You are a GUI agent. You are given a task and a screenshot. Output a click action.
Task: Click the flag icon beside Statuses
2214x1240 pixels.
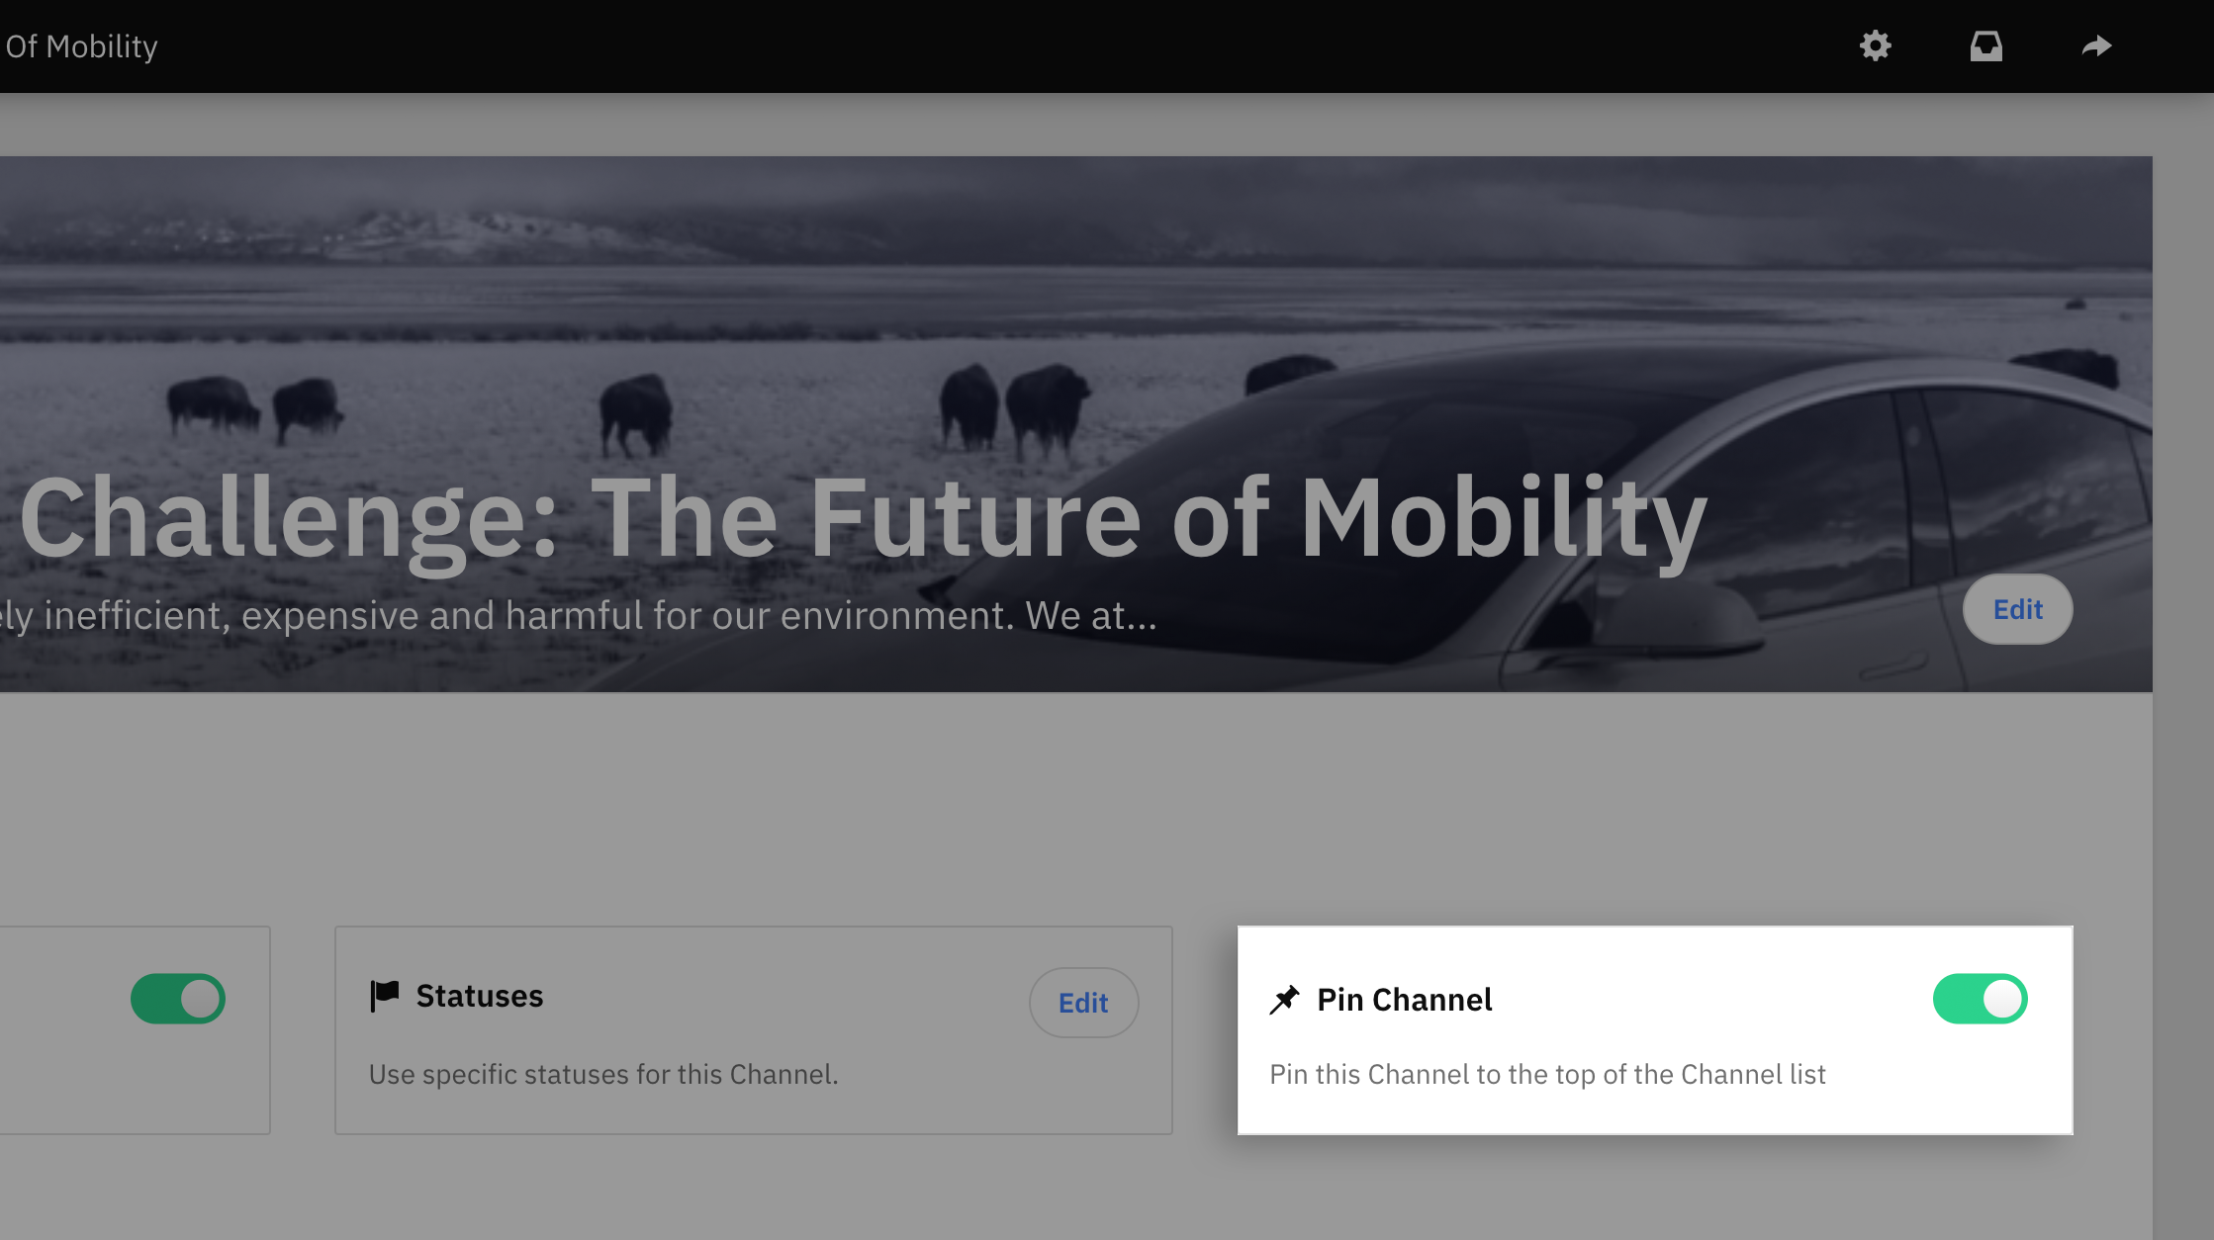pos(384,996)
